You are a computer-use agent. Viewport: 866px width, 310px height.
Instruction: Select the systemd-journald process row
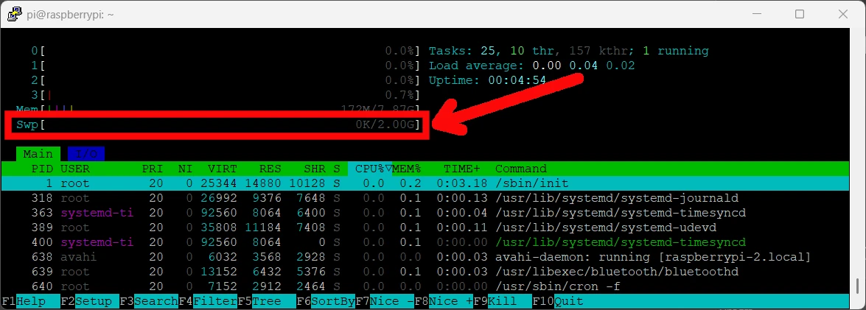[425, 198]
